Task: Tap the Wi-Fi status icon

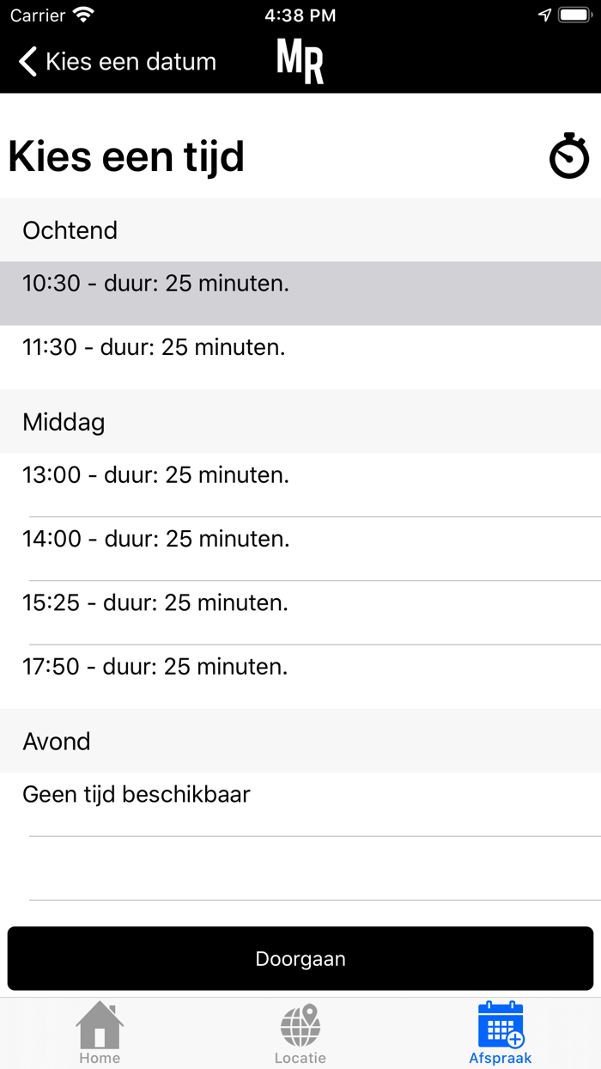Action: point(83,15)
